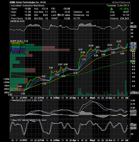Screen dimensions: 139x142
Task: Click the cyan EMA(20) legend entry
Action: point(17,47)
